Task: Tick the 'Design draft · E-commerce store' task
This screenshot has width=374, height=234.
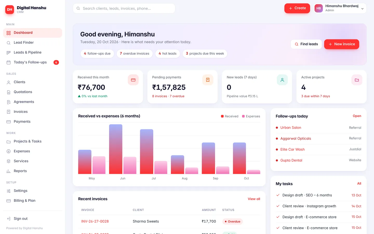Action: pyautogui.click(x=278, y=217)
